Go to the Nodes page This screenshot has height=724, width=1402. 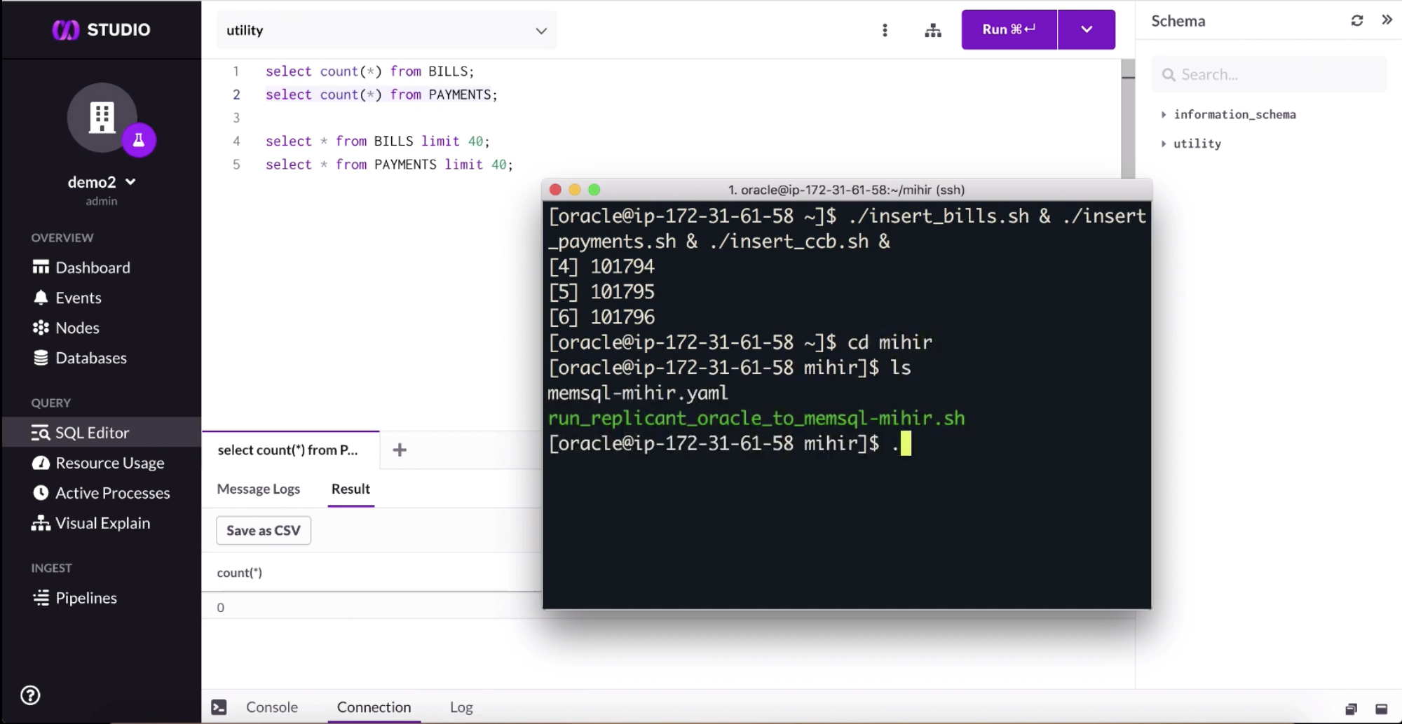77,328
